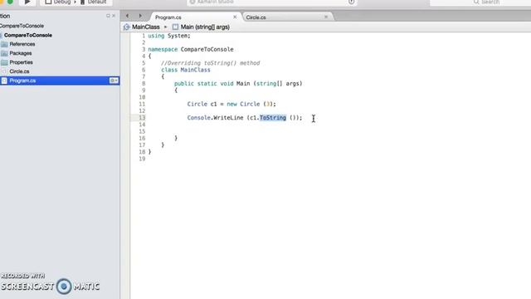Click the Program.cs file icon
The width and height of the screenshot is (531, 299).
pos(4,81)
